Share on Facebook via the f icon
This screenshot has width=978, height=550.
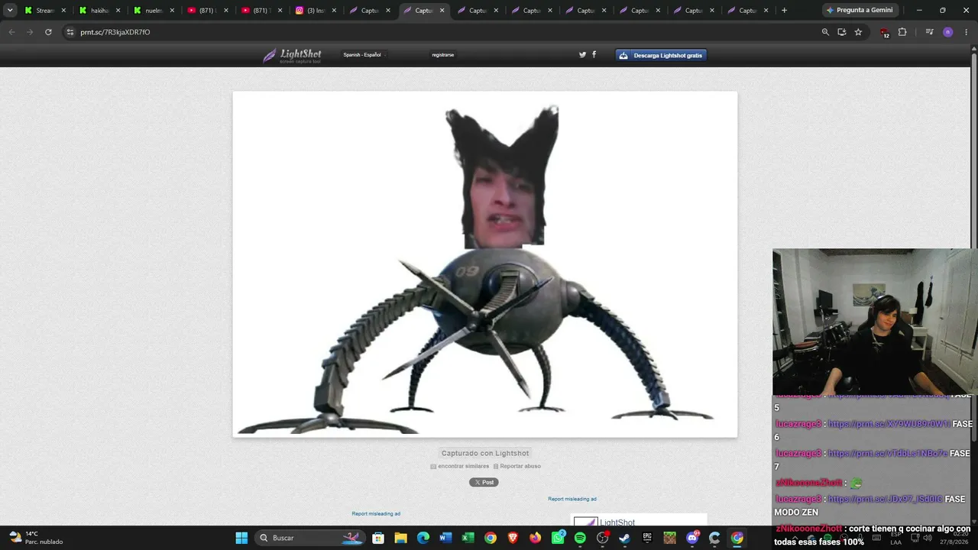(x=594, y=55)
